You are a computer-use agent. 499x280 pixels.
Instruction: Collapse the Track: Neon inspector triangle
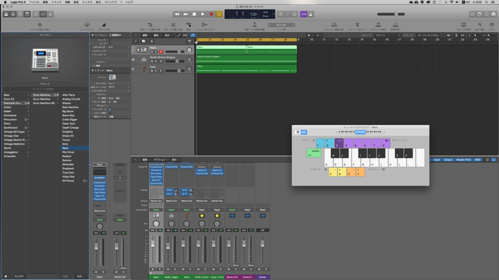93,70
